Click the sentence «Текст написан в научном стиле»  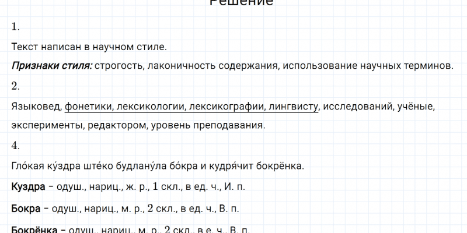point(89,46)
